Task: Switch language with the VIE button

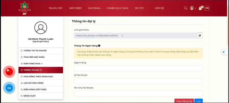Action: coord(207,8)
